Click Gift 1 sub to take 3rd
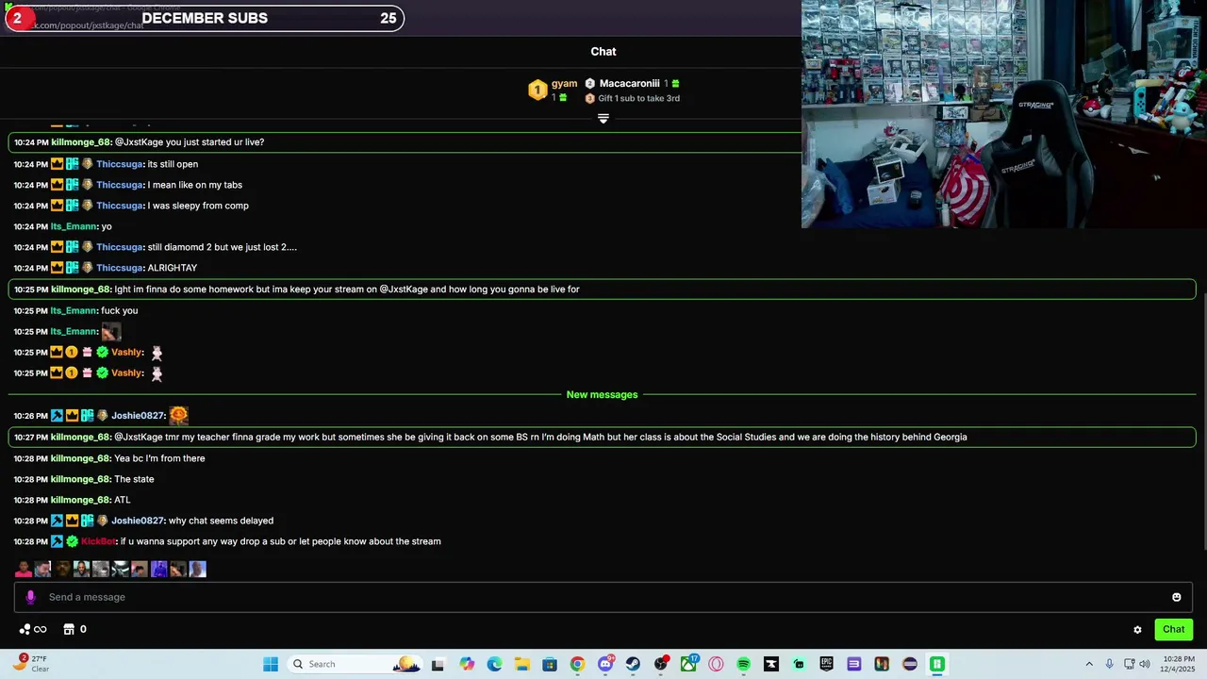This screenshot has height=679, width=1207. coord(638,98)
